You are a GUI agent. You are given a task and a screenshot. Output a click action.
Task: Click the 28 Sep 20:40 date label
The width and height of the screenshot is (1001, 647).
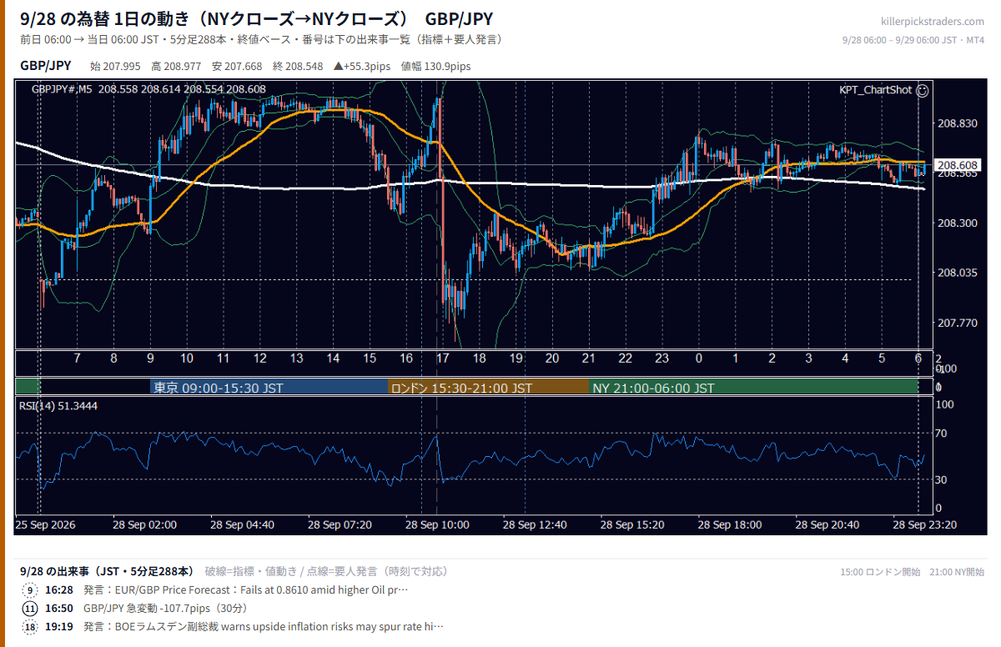pos(827,525)
